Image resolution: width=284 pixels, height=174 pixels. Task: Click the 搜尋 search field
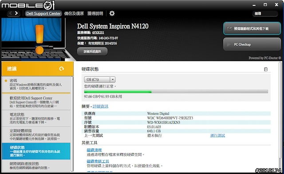[265, 14]
